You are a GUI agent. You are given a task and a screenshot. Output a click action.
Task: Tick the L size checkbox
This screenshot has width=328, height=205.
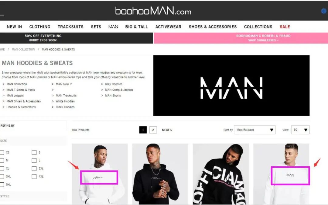pyautogui.click(x=34, y=161)
